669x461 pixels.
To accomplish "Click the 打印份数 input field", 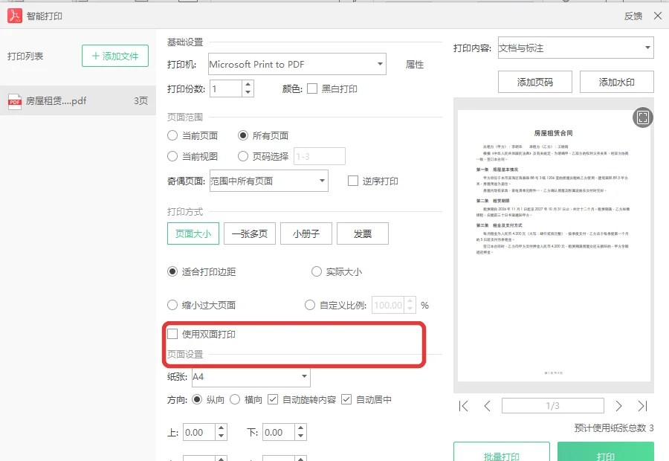I will (226, 88).
